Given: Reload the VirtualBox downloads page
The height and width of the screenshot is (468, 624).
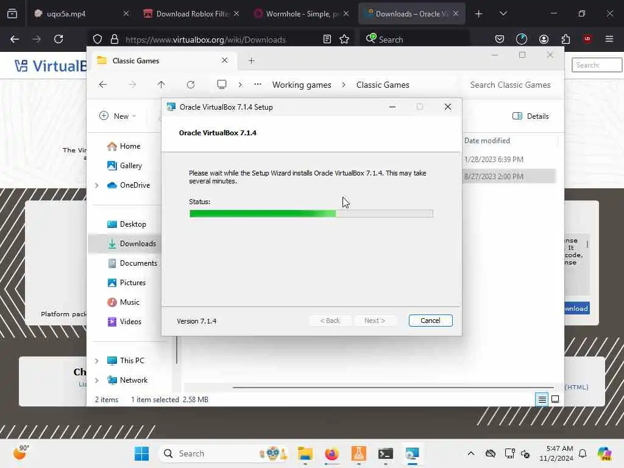Looking at the screenshot, I should (x=58, y=39).
